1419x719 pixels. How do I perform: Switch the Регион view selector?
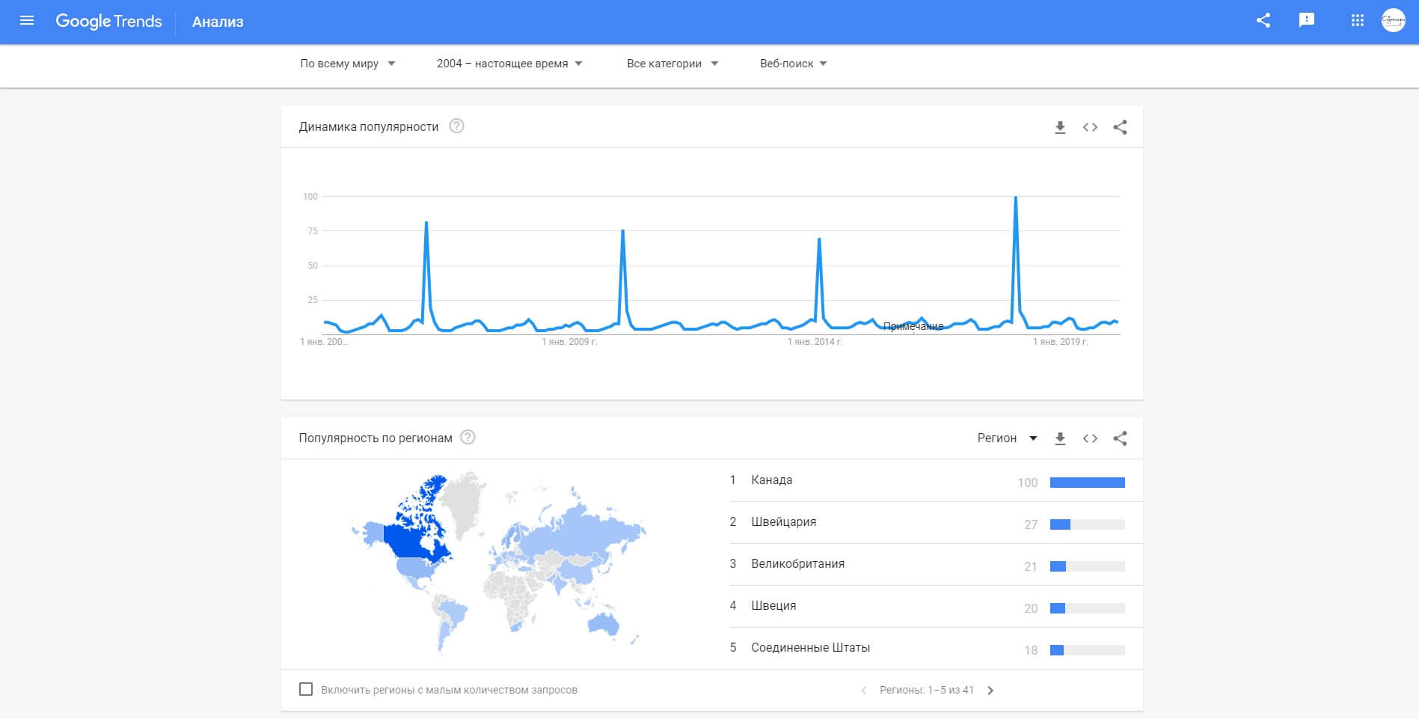pyautogui.click(x=1007, y=438)
